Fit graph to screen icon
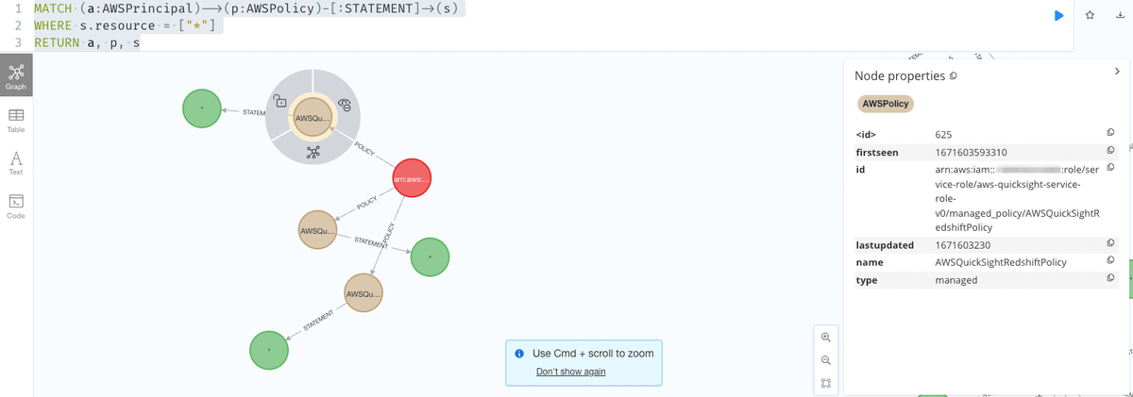1133x397 pixels. point(826,384)
